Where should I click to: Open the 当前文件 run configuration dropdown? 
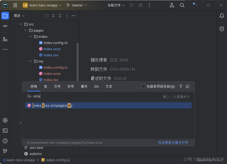[x=116, y=5]
